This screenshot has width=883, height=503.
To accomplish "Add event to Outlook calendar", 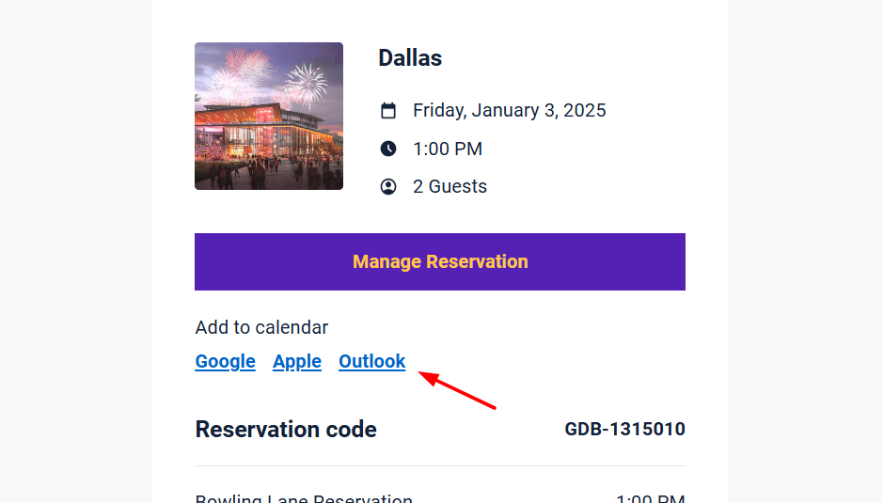I will tap(371, 362).
